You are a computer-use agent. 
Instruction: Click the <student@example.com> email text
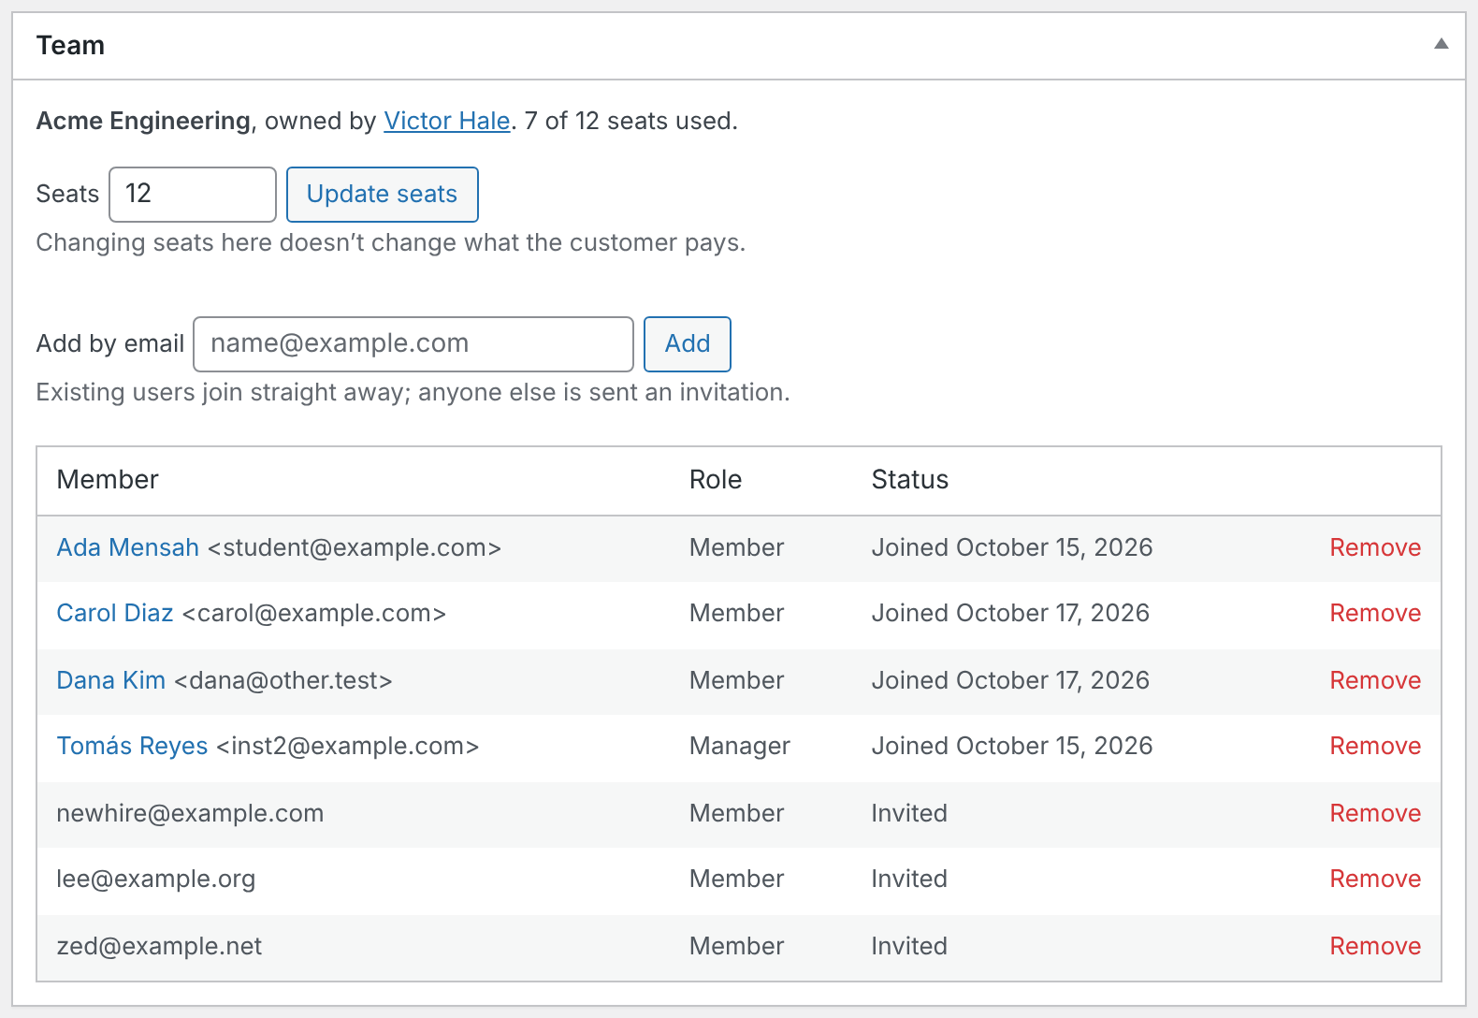click(355, 547)
